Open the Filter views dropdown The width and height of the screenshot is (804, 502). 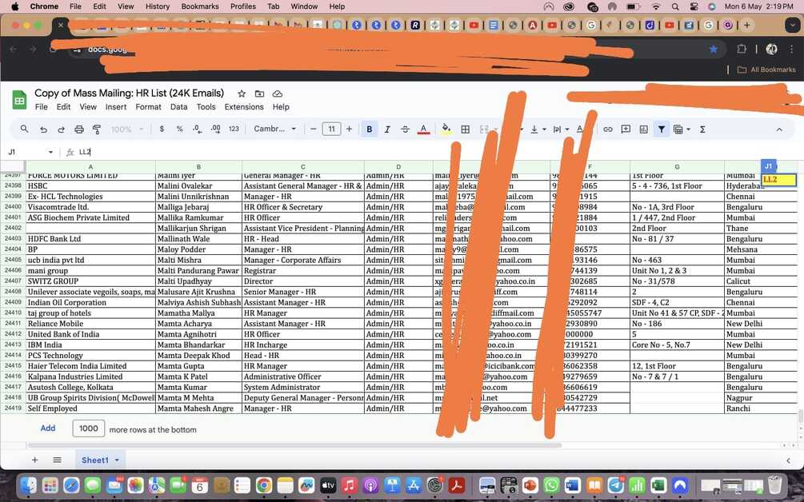point(682,129)
